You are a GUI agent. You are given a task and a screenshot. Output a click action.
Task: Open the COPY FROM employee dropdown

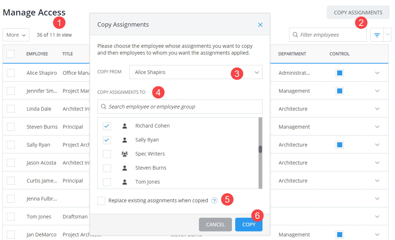256,72
